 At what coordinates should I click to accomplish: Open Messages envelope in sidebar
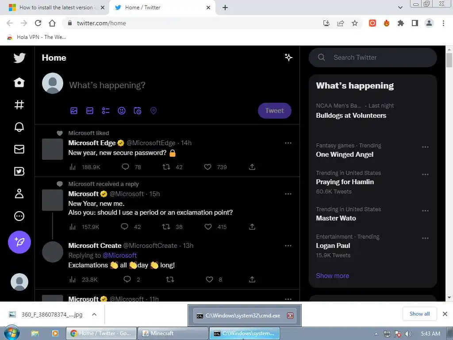click(x=19, y=149)
